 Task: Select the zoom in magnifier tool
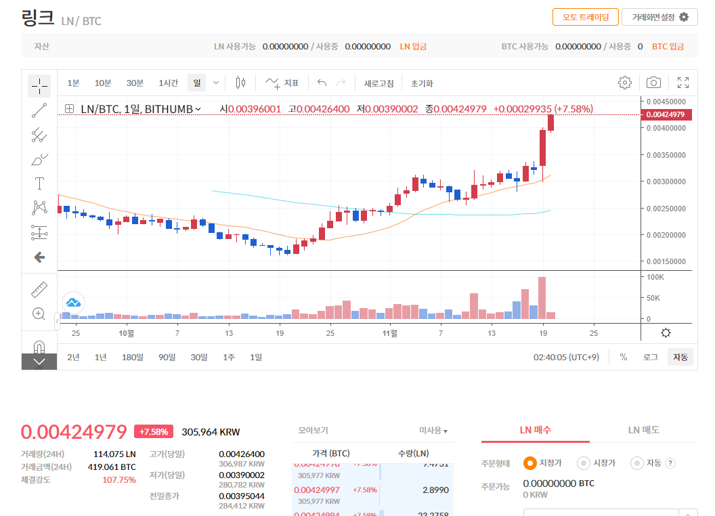(x=39, y=314)
